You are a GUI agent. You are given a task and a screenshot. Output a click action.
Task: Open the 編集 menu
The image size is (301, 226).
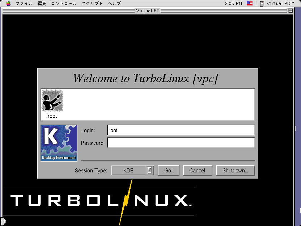42,4
